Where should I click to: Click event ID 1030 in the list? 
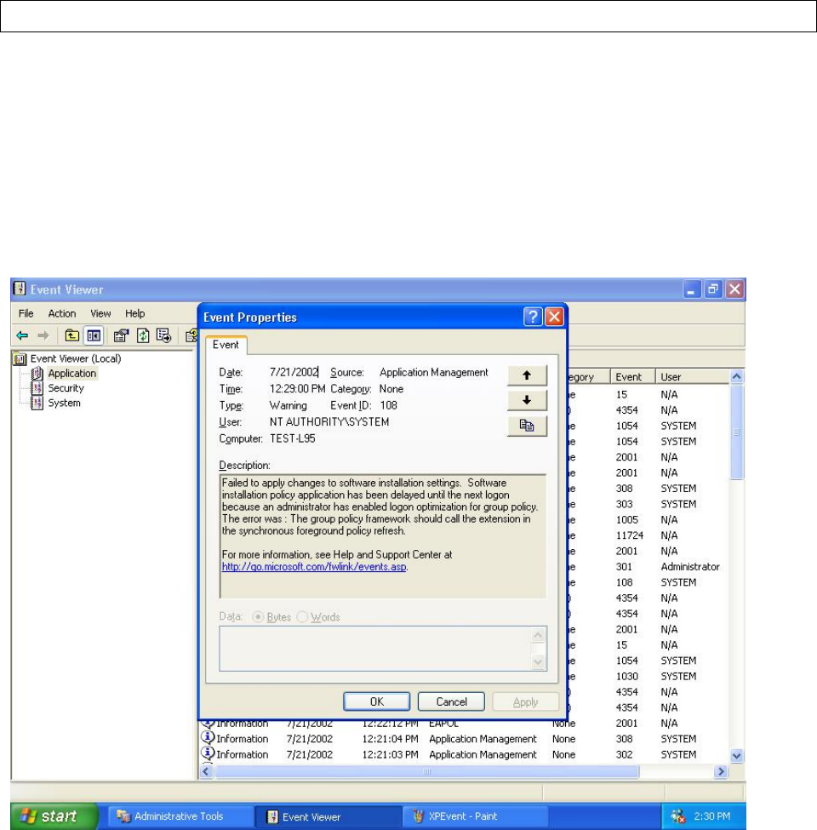click(x=627, y=676)
